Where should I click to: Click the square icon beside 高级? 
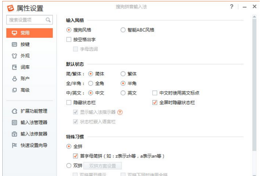(x=14, y=90)
